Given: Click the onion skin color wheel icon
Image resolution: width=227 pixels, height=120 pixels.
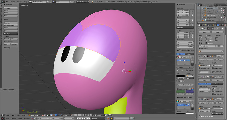Looking at the screenshot, I should click(x=192, y=89).
